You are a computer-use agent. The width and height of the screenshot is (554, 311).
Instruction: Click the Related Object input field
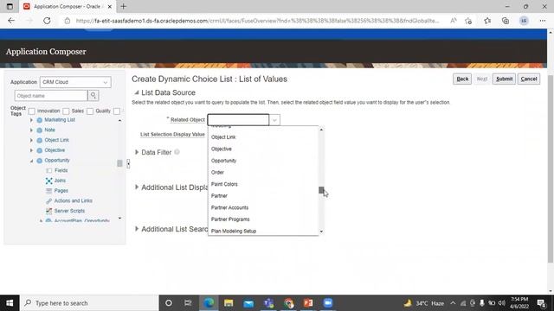(239, 120)
